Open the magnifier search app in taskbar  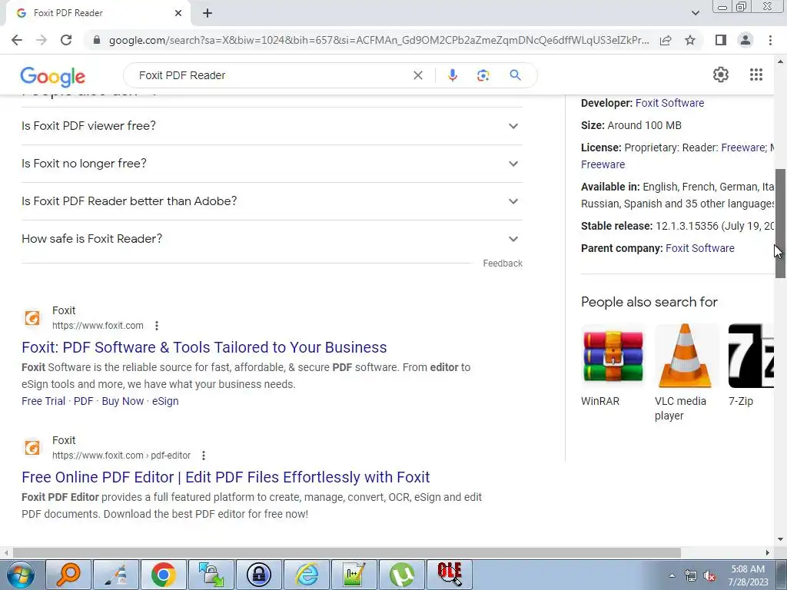68,575
